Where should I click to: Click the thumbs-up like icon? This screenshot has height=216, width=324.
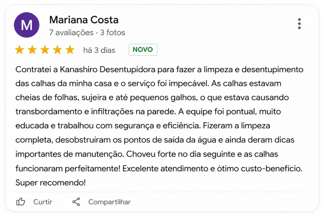pyautogui.click(x=21, y=202)
